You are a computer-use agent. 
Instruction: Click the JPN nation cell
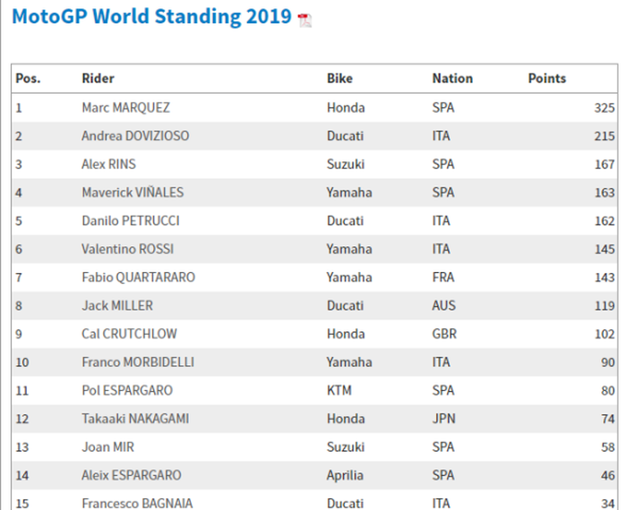click(x=443, y=419)
